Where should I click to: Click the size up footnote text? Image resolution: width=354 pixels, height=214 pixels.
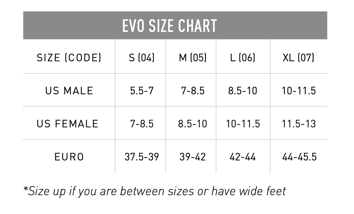click(155, 191)
